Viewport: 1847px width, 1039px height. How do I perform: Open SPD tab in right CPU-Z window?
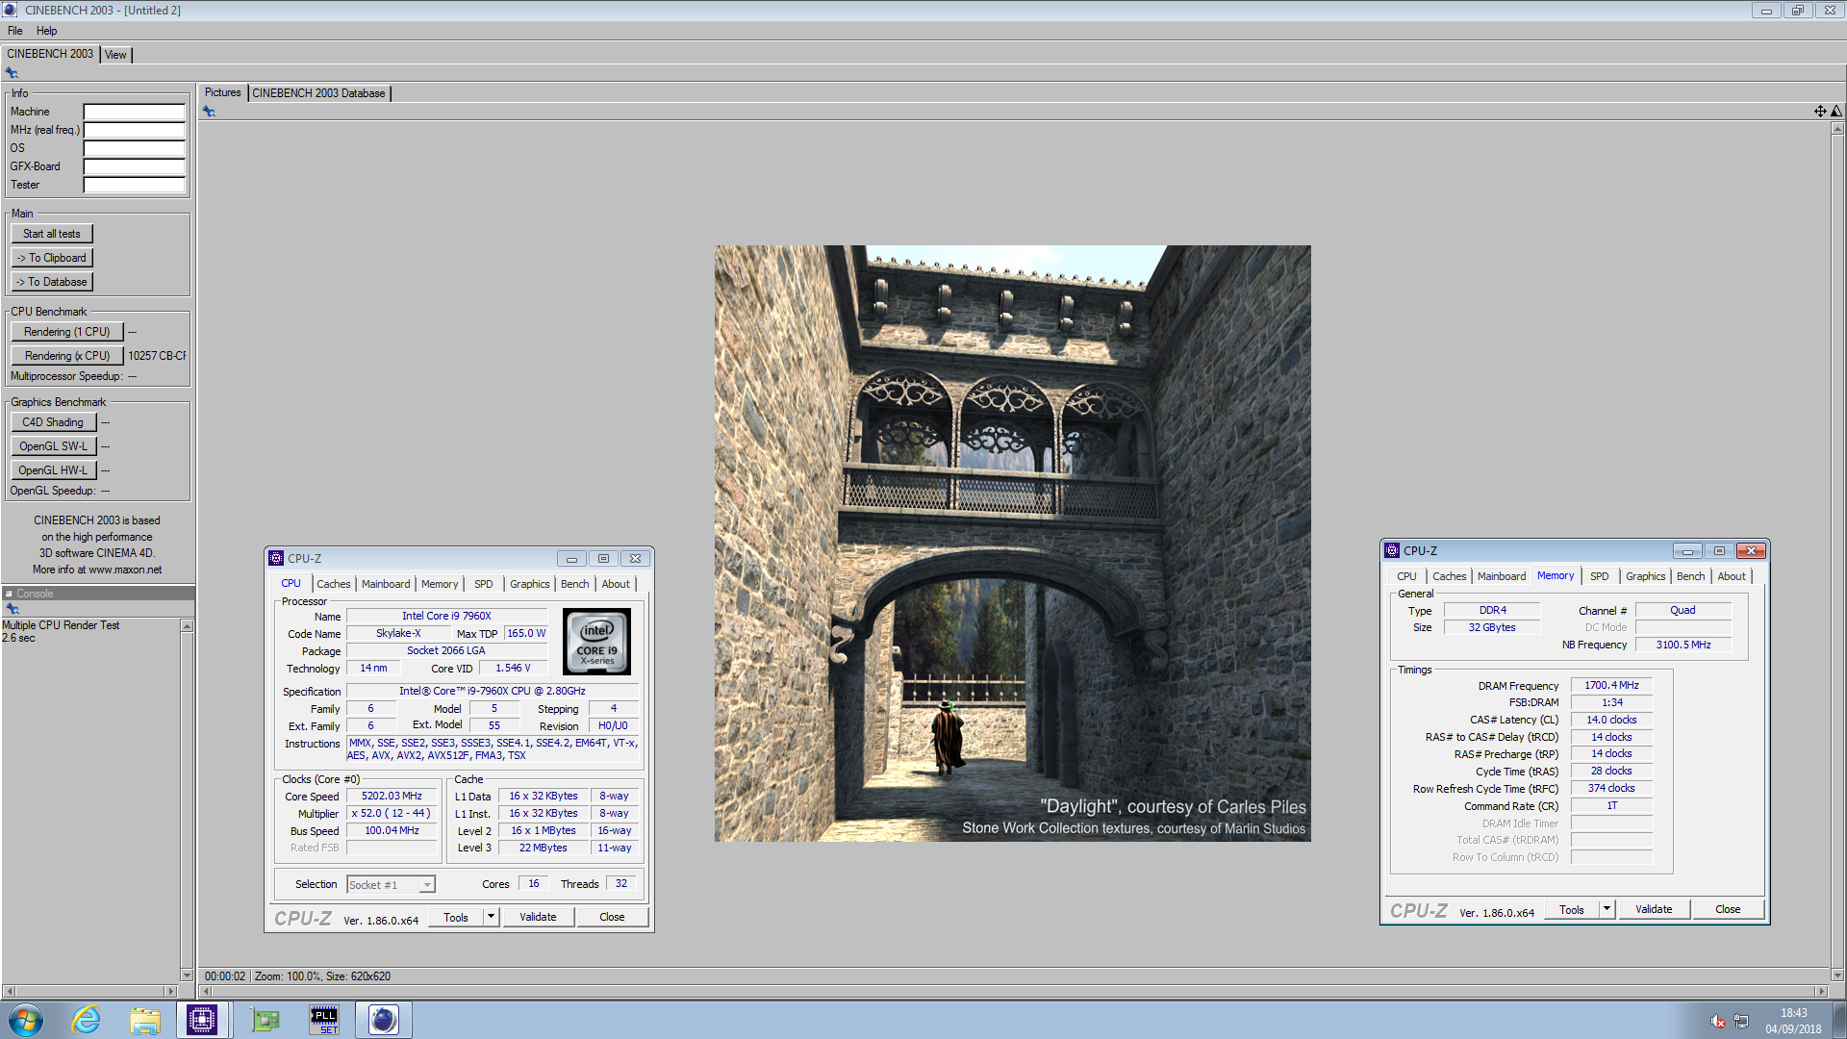(x=1599, y=576)
